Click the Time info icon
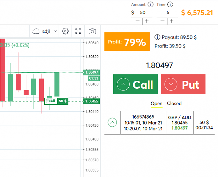Image resolution: width=218 pixels, height=177 pixels. (x=170, y=5)
